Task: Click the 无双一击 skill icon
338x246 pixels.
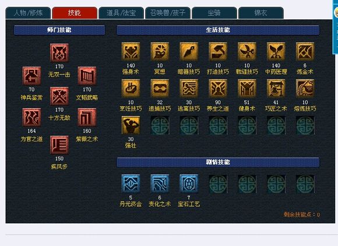Action: (59, 53)
